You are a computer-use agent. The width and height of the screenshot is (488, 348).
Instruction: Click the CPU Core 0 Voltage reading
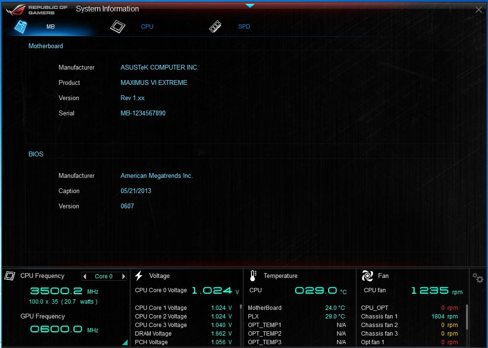click(187, 290)
